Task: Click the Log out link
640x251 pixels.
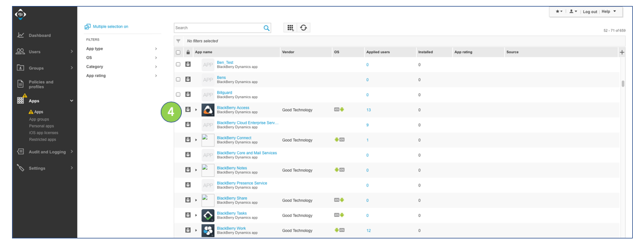Action: tap(590, 12)
